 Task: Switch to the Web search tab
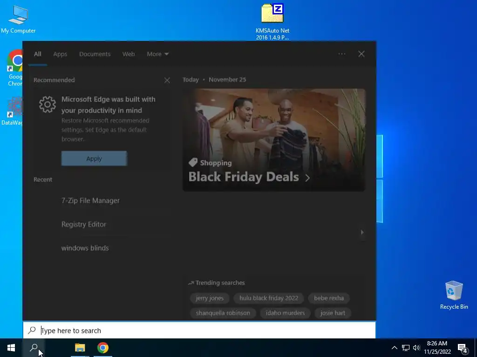[129, 54]
